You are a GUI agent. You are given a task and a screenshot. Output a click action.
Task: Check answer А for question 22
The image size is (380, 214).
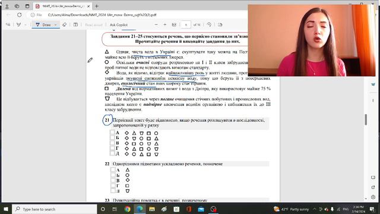113,169
